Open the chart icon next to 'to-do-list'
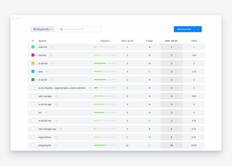The height and width of the screenshot is (166, 232). click(x=52, y=63)
